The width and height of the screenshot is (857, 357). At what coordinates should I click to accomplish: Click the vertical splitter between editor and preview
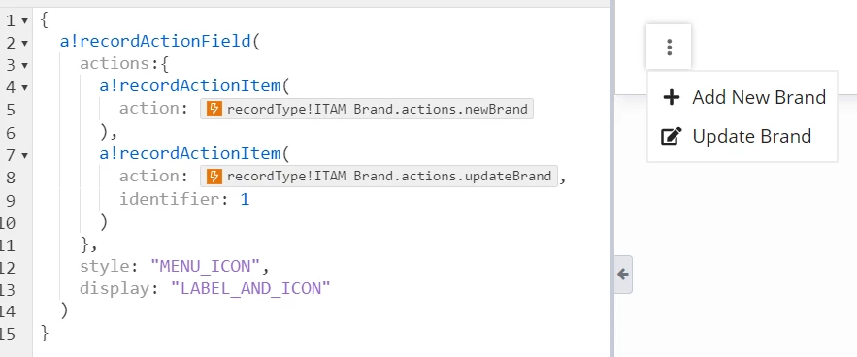[612, 178]
